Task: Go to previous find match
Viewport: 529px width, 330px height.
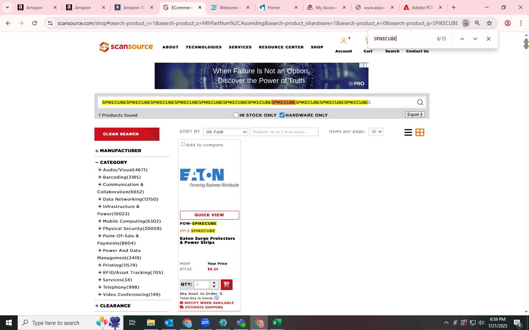Action: (x=462, y=39)
